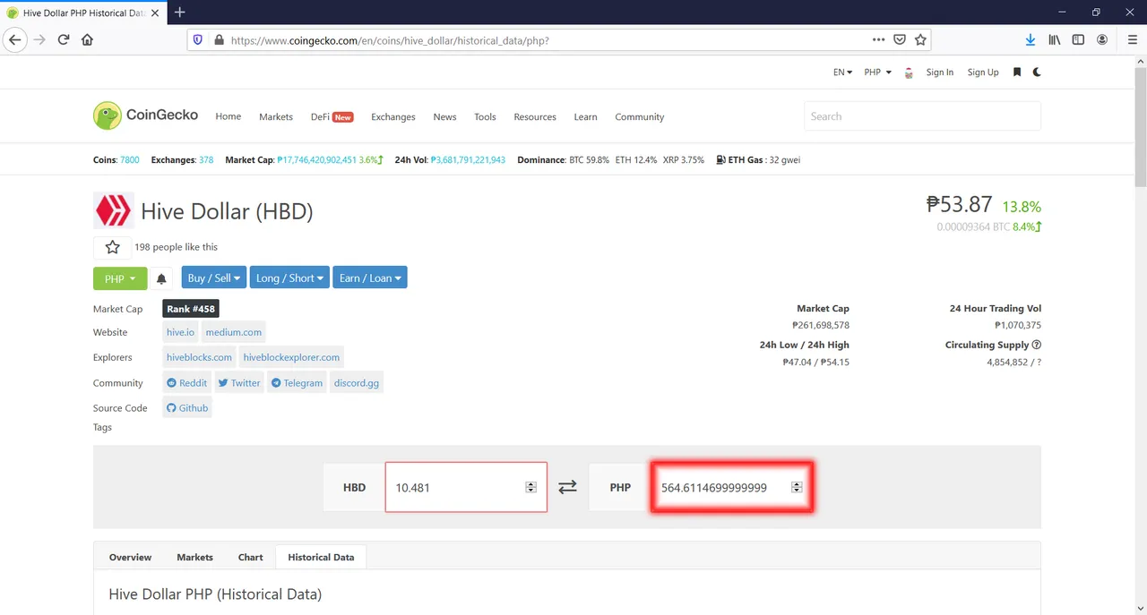Open the hive.io website link

point(180,332)
